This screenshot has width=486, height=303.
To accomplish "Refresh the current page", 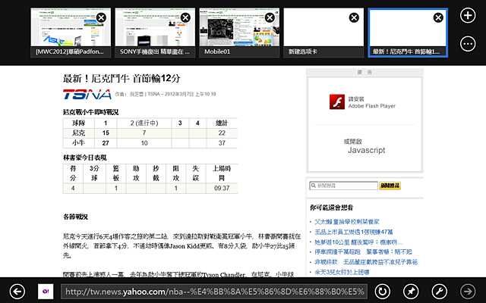I will coord(382,291).
